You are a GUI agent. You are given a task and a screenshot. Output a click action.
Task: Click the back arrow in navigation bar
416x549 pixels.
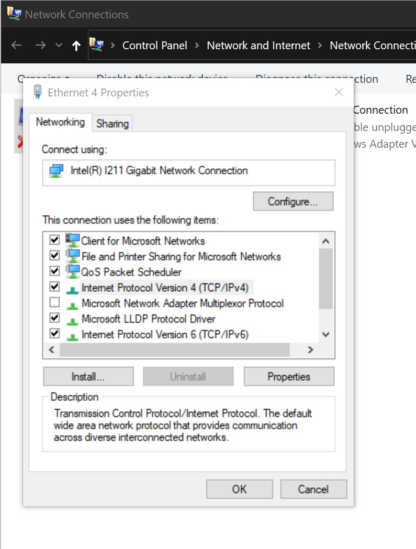tap(16, 45)
